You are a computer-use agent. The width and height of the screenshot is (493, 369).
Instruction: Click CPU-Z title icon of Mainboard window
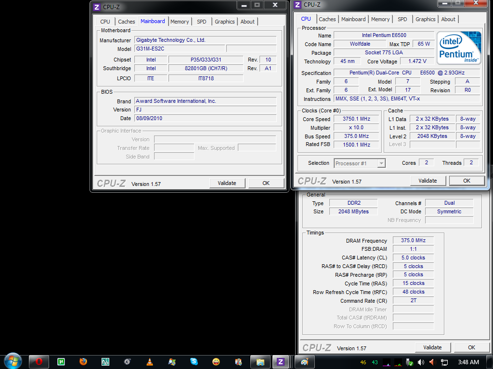pyautogui.click(x=97, y=7)
